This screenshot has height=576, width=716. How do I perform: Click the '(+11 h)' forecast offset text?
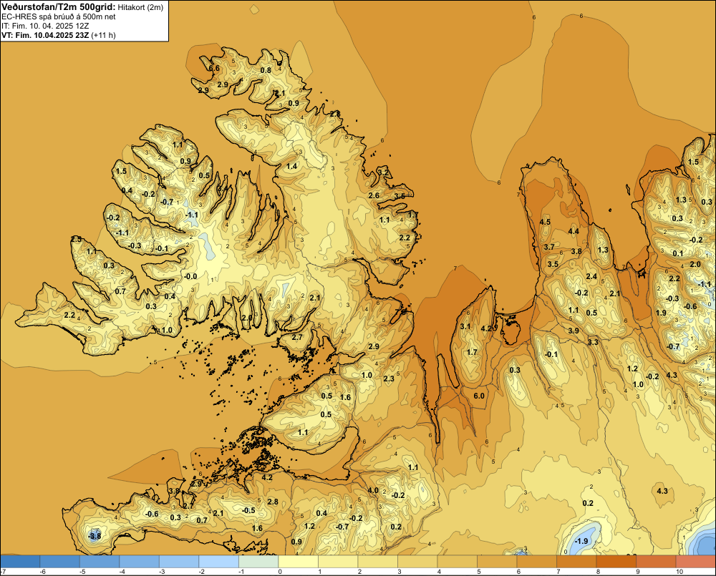coord(104,35)
